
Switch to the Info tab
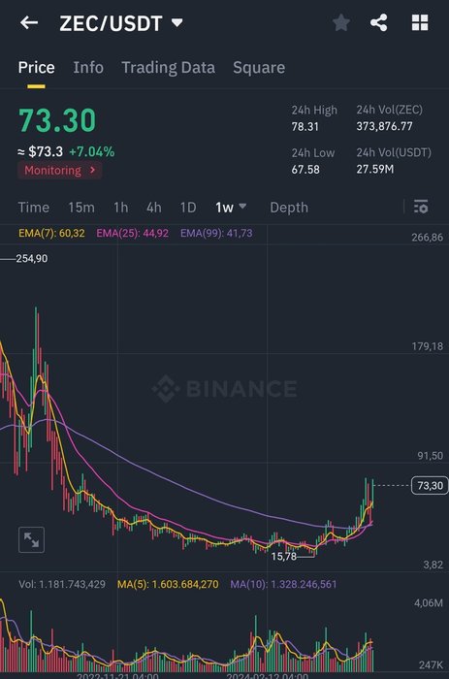tap(88, 68)
